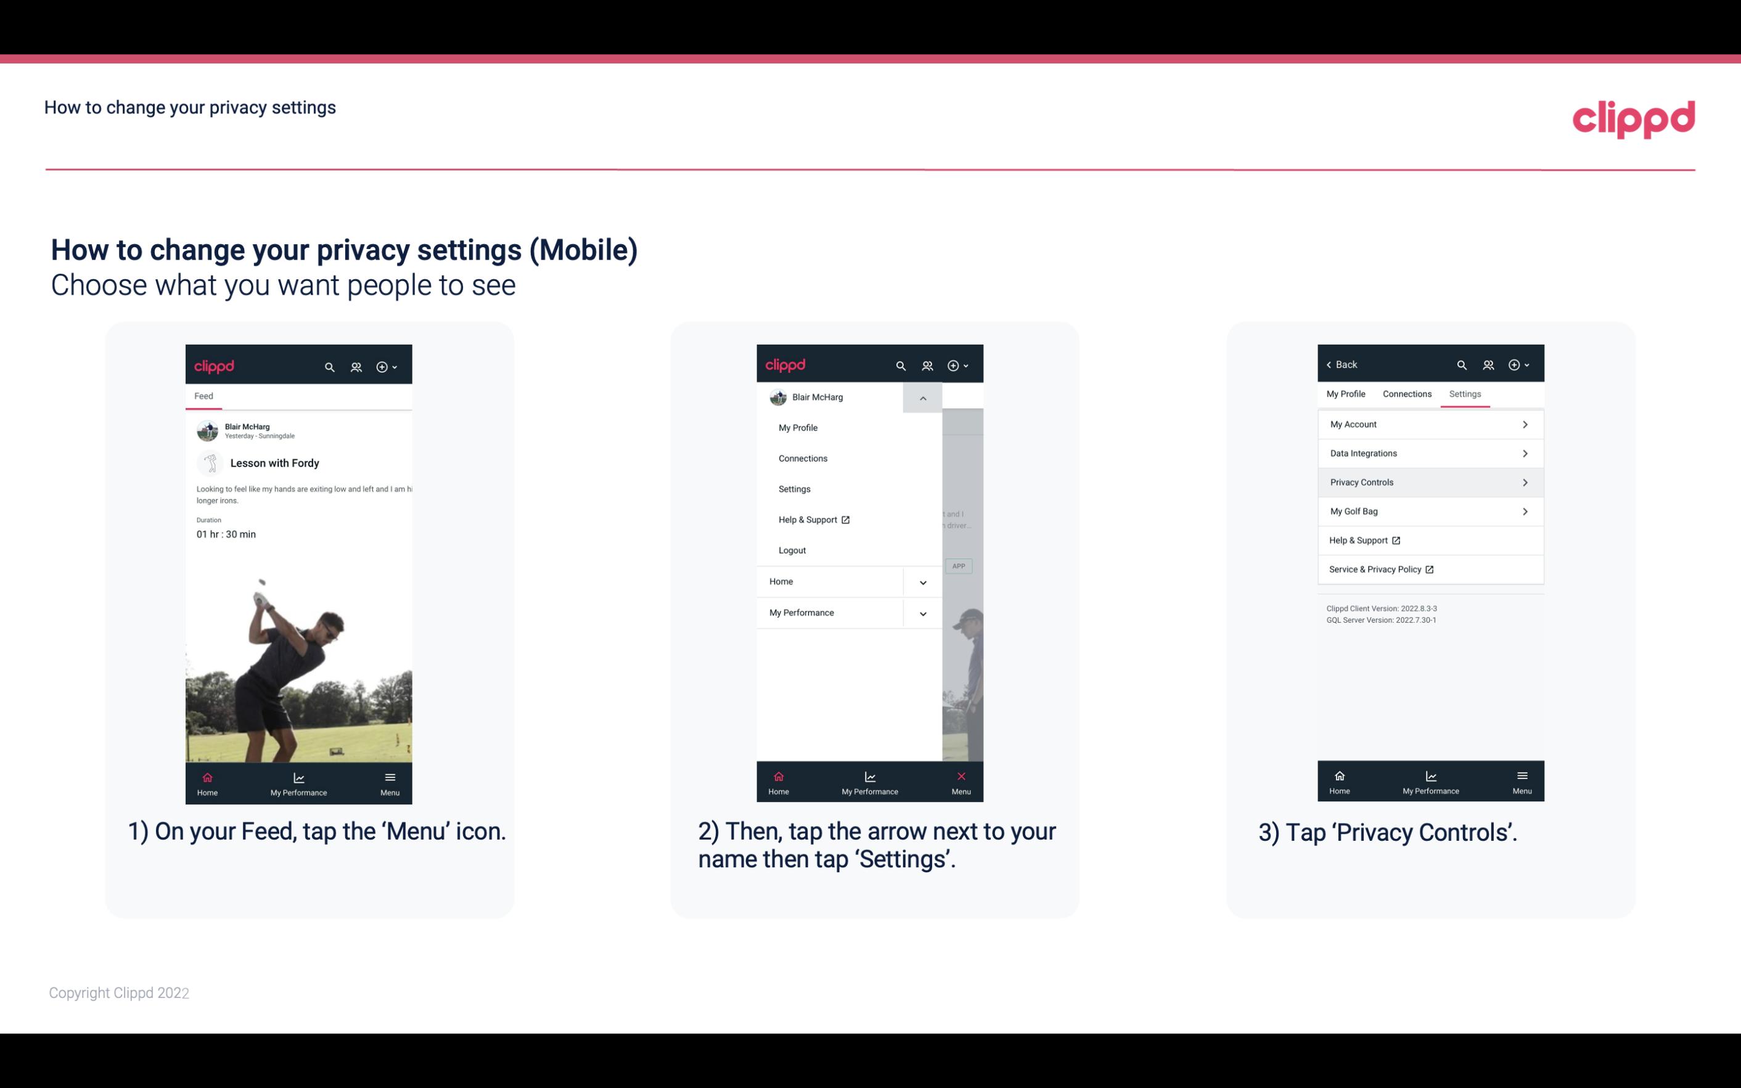Tap the Privacy Controls row chevron
1741x1088 pixels.
(1525, 481)
